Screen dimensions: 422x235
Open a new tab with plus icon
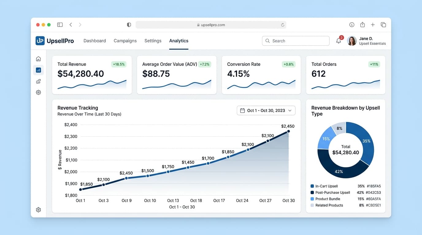pyautogui.click(x=373, y=25)
